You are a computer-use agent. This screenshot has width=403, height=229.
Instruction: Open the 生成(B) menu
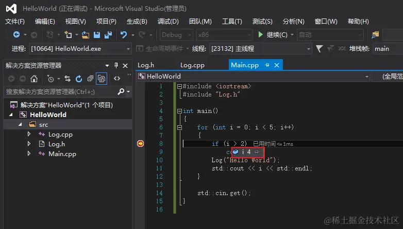tap(137, 22)
